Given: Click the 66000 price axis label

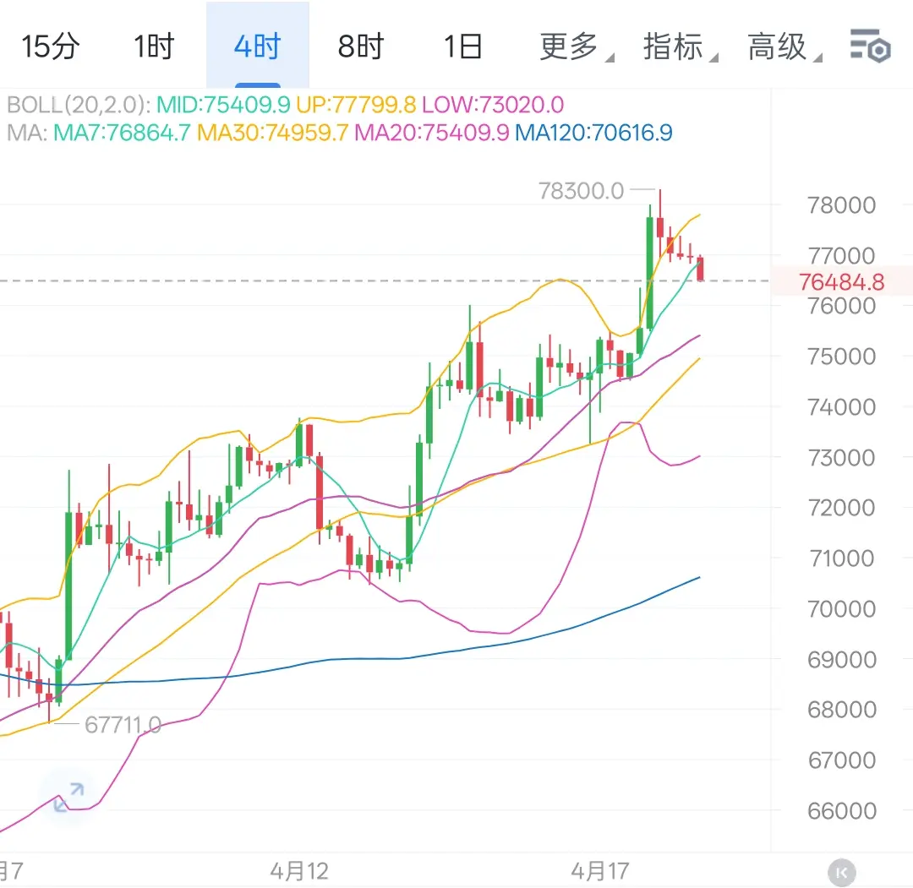Looking at the screenshot, I should point(841,811).
